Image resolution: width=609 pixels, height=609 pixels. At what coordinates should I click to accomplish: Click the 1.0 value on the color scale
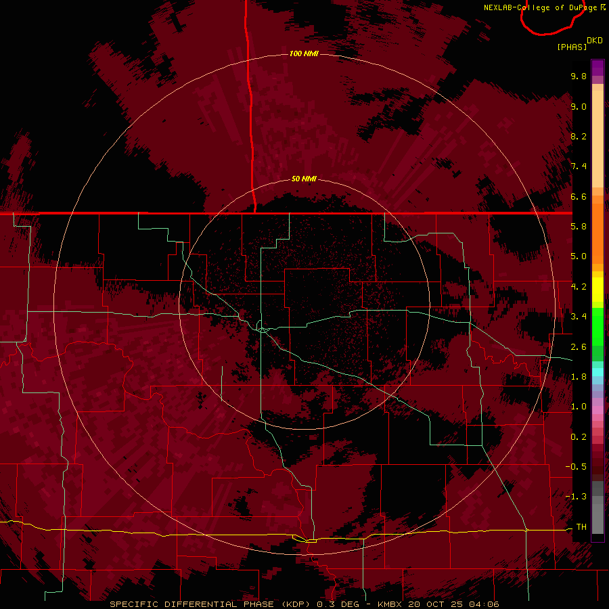(579, 407)
